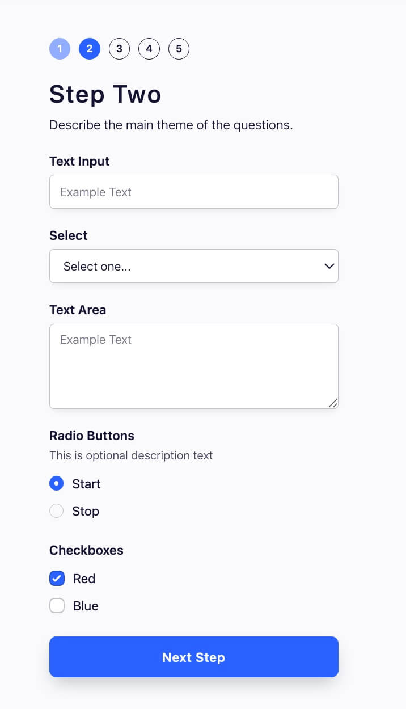The image size is (406, 709).
Task: Open the 'Select one...' dropdown
Action: point(194,265)
